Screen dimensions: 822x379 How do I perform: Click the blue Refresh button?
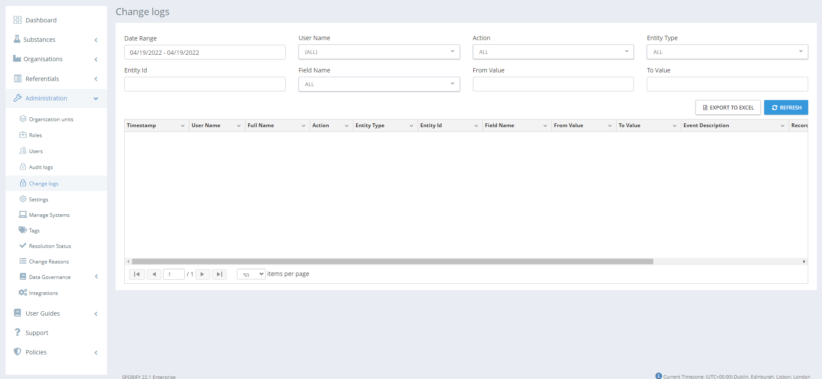786,108
